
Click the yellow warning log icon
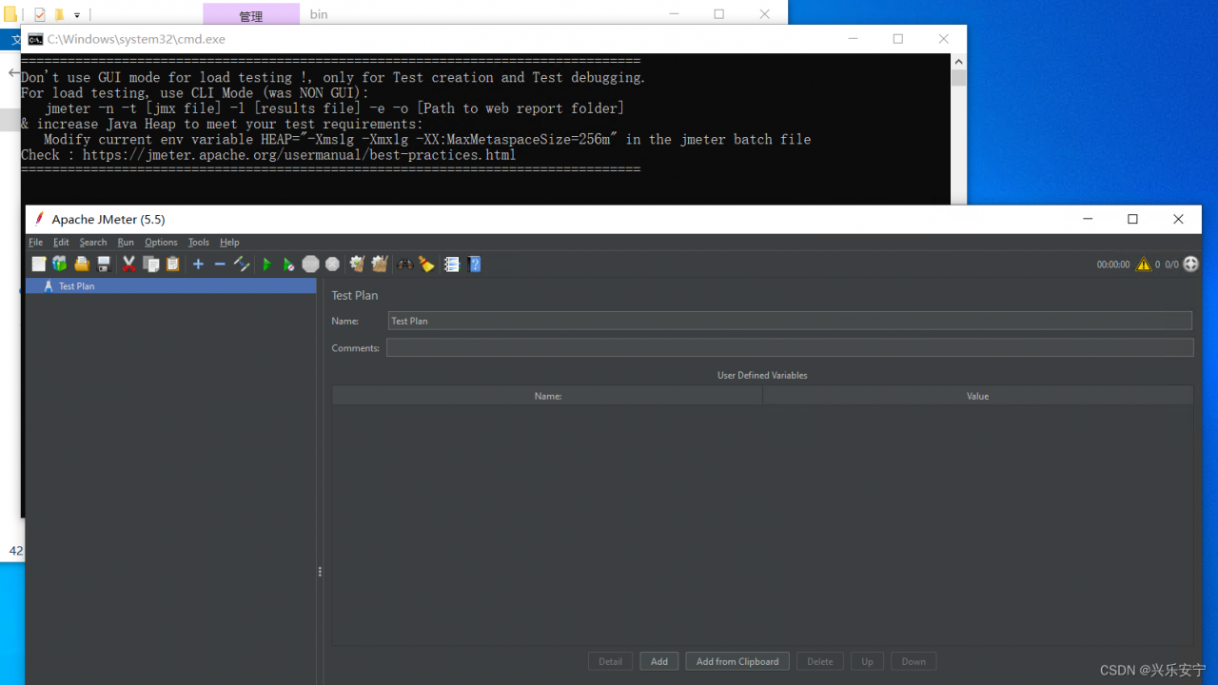[x=1144, y=264]
